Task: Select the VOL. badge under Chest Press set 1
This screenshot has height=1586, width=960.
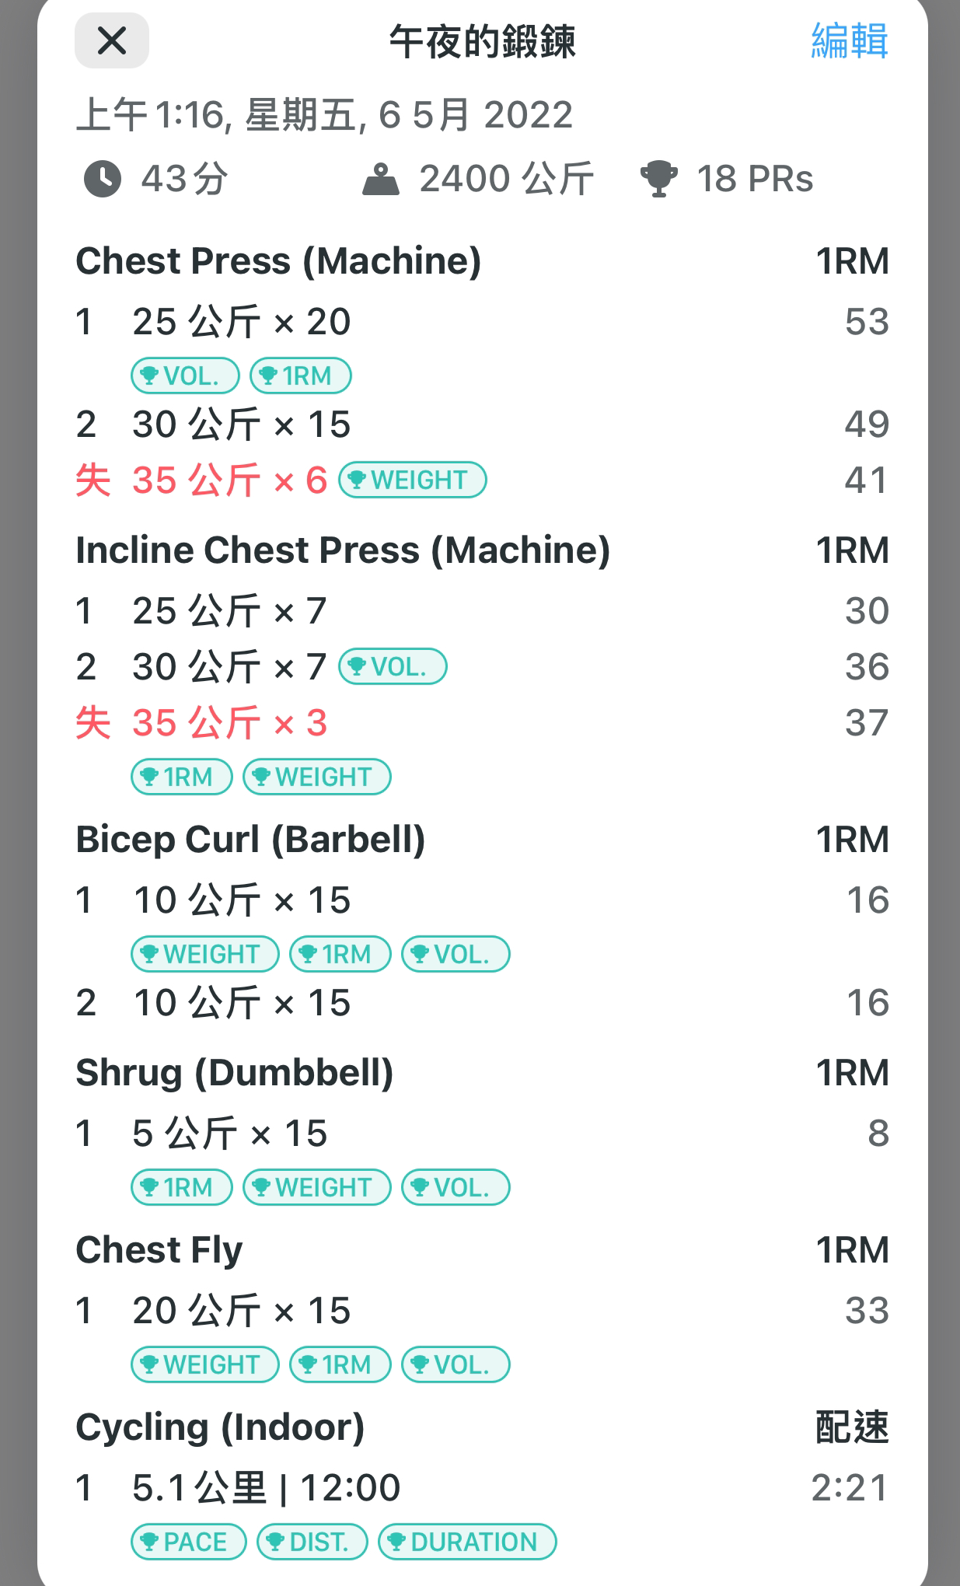Action: click(185, 376)
